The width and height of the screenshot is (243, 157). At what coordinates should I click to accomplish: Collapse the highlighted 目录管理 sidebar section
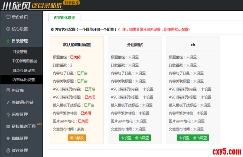[x=21, y=41]
